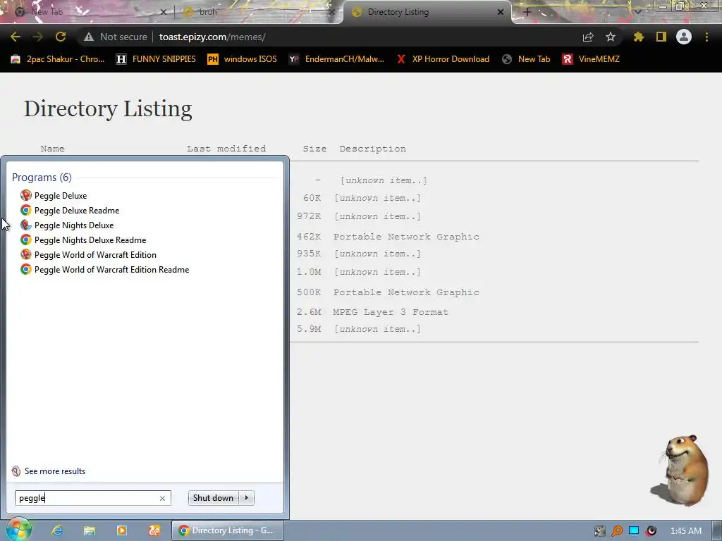Click the 2.6M MPEG Layer 3 Format row

[372, 312]
